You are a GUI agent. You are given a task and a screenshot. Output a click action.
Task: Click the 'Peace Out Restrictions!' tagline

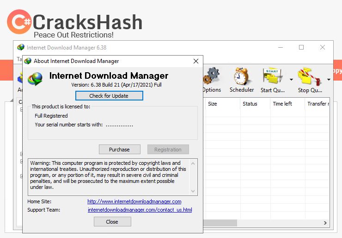73,35
